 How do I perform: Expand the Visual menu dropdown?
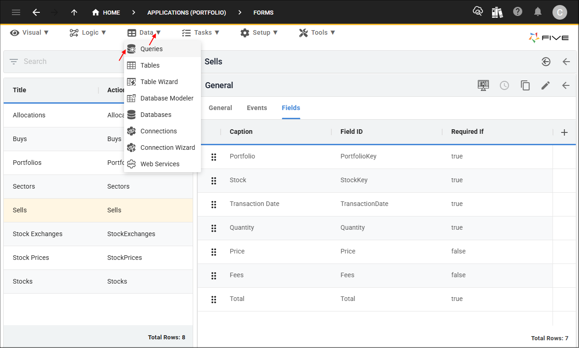point(30,32)
